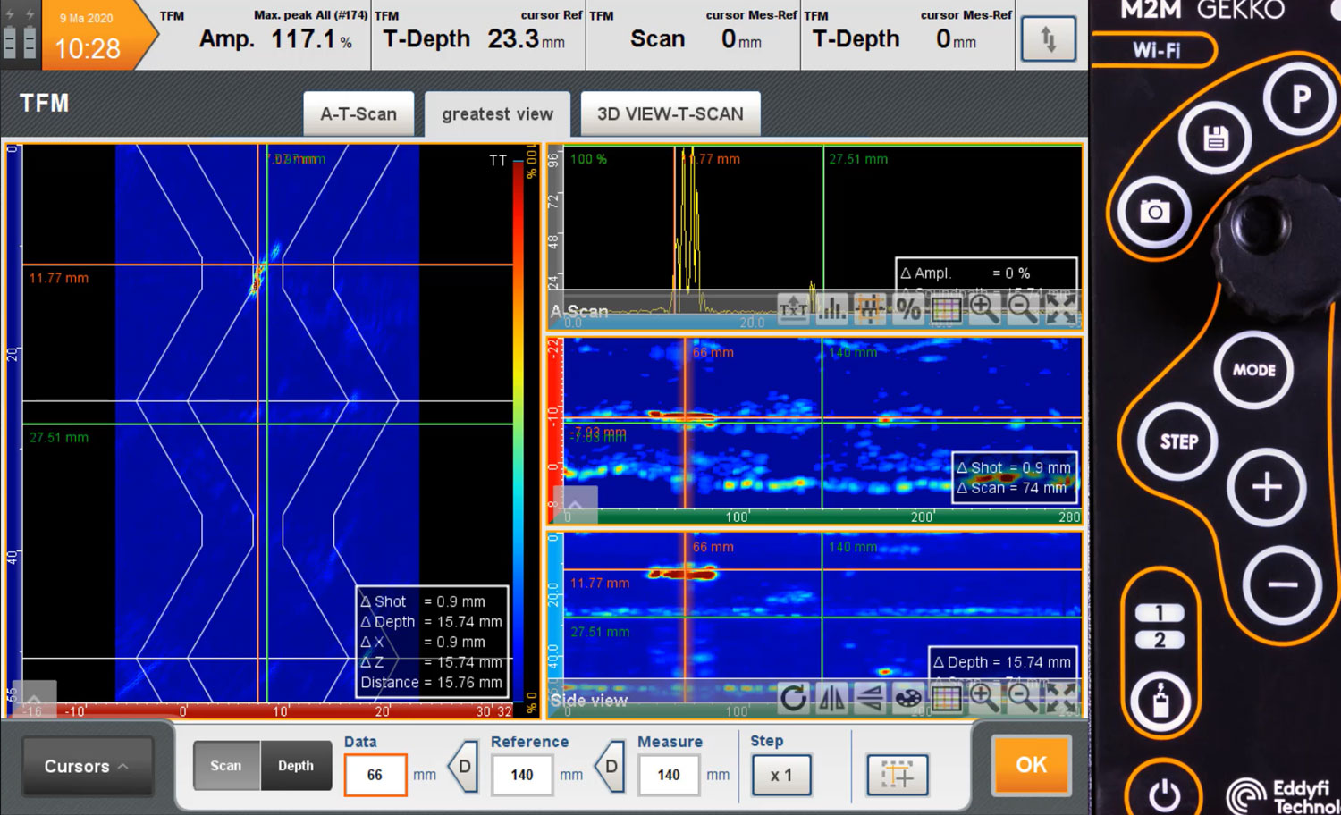Select the Depth toggle option

[x=295, y=766]
